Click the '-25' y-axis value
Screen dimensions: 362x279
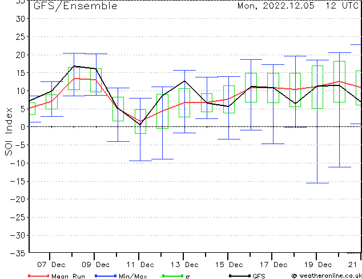click(18, 217)
